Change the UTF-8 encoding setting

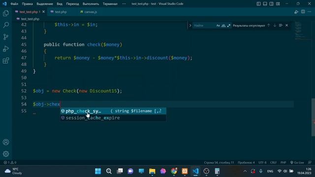click(x=262, y=162)
